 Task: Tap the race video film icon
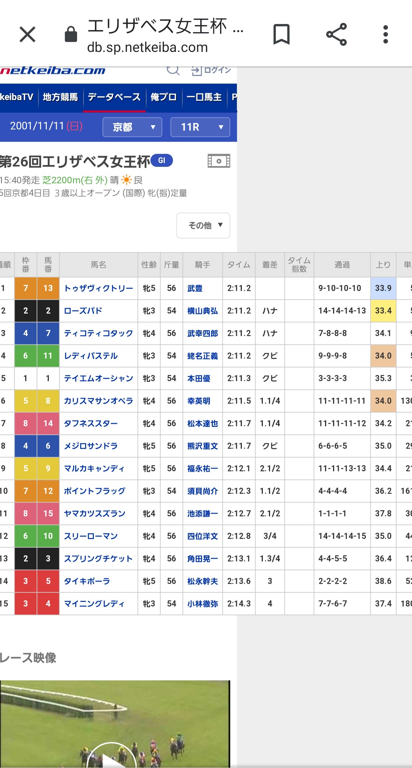pyautogui.click(x=219, y=161)
